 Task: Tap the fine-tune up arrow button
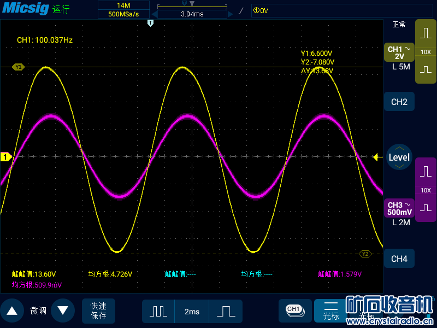coord(12,311)
